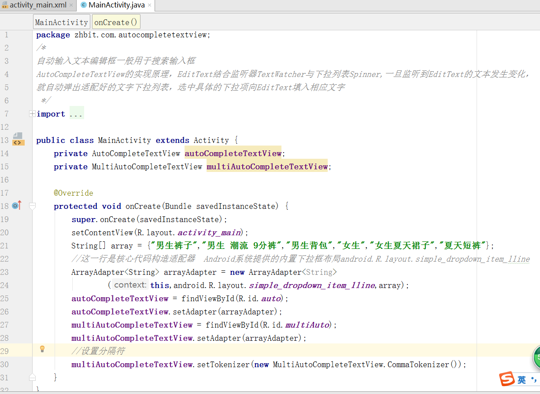Close the activity_main.xml tab
Screen dimensions: 540x394
click(x=71, y=6)
